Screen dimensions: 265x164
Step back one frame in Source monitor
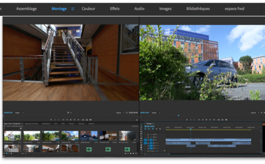click(67, 119)
